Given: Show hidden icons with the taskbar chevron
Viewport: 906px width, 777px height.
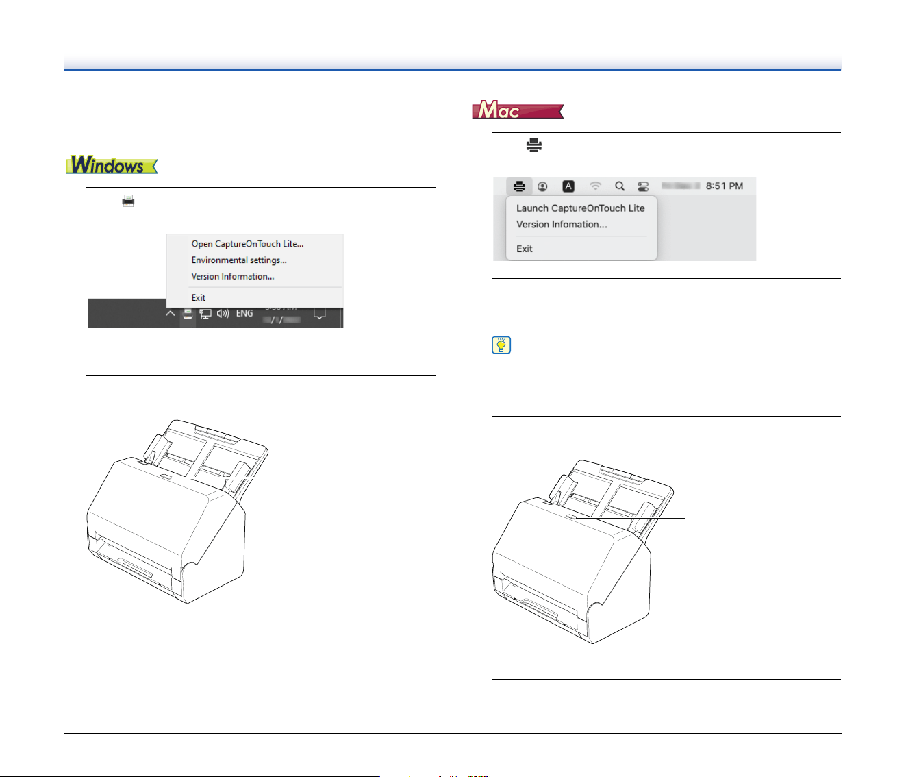Looking at the screenshot, I should tap(170, 314).
